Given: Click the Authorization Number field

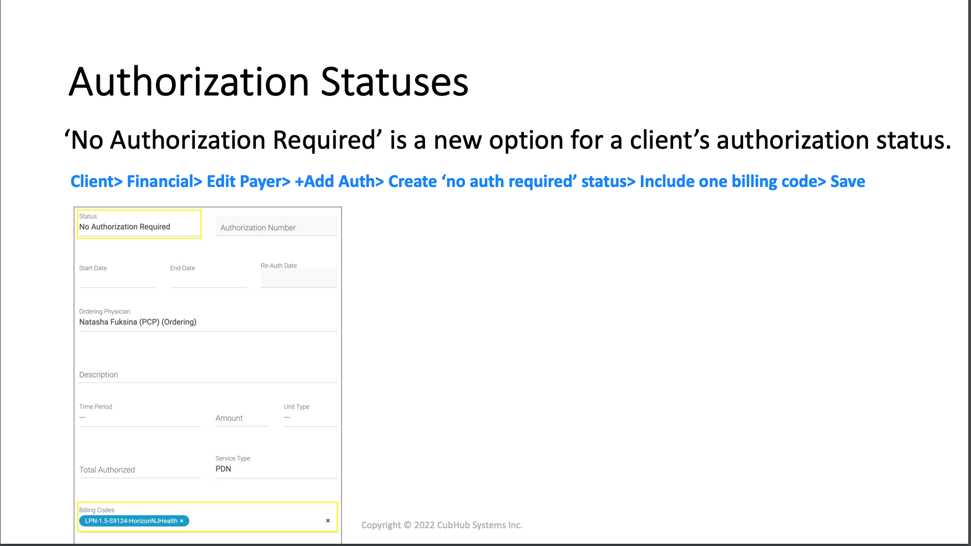Looking at the screenshot, I should (x=276, y=227).
